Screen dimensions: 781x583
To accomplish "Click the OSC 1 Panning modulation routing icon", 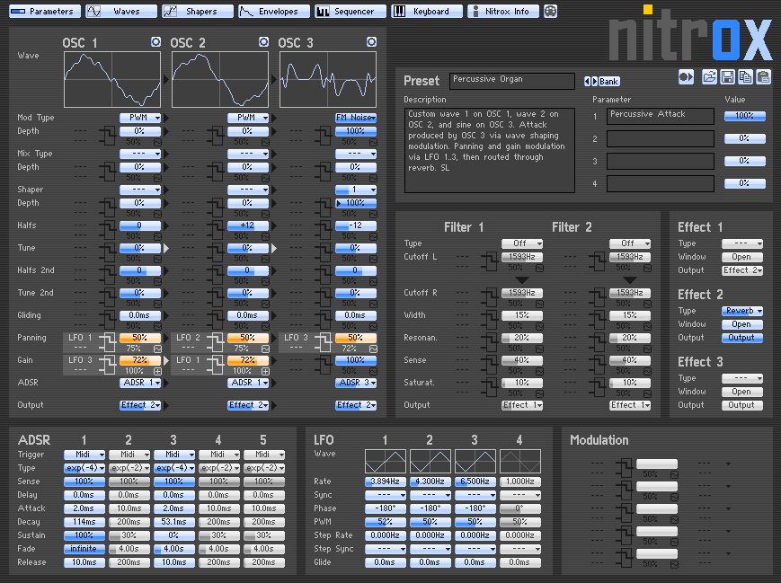I will (108, 342).
